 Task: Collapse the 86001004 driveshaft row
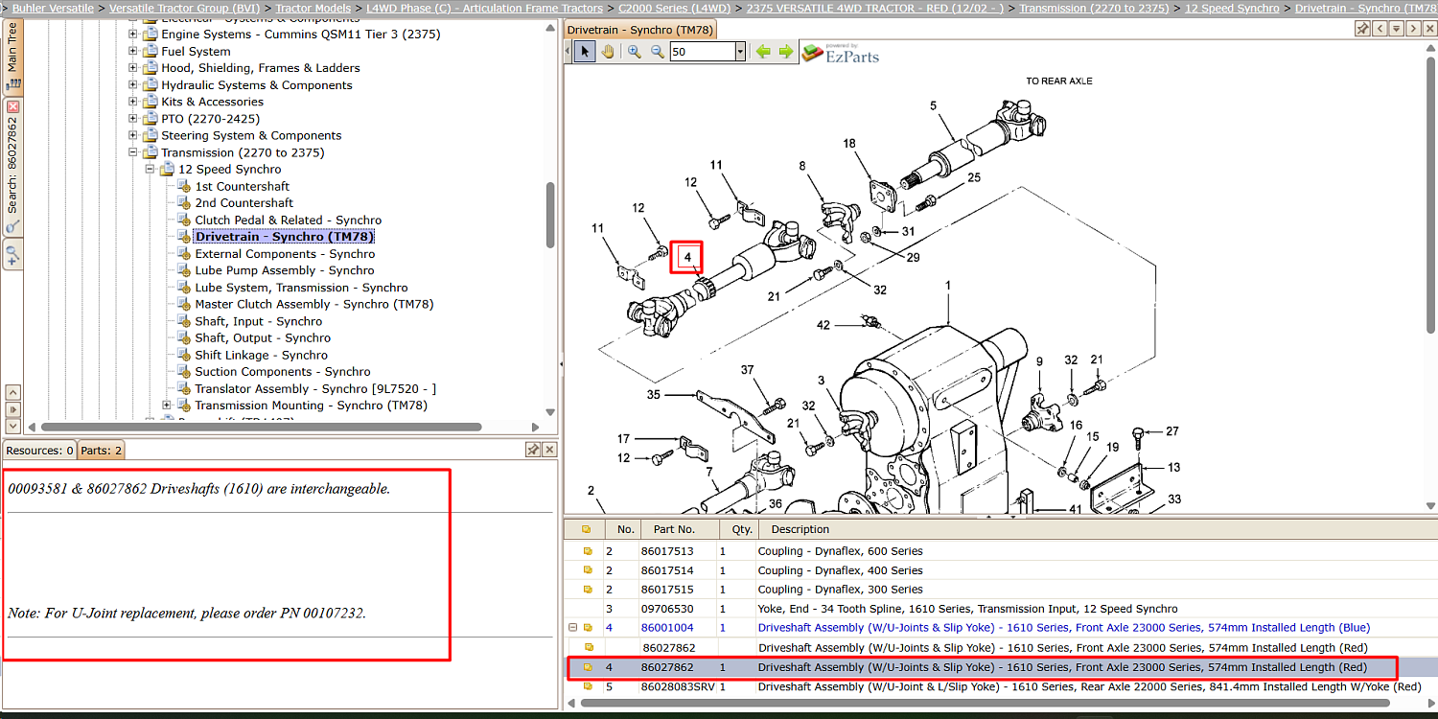tap(573, 628)
